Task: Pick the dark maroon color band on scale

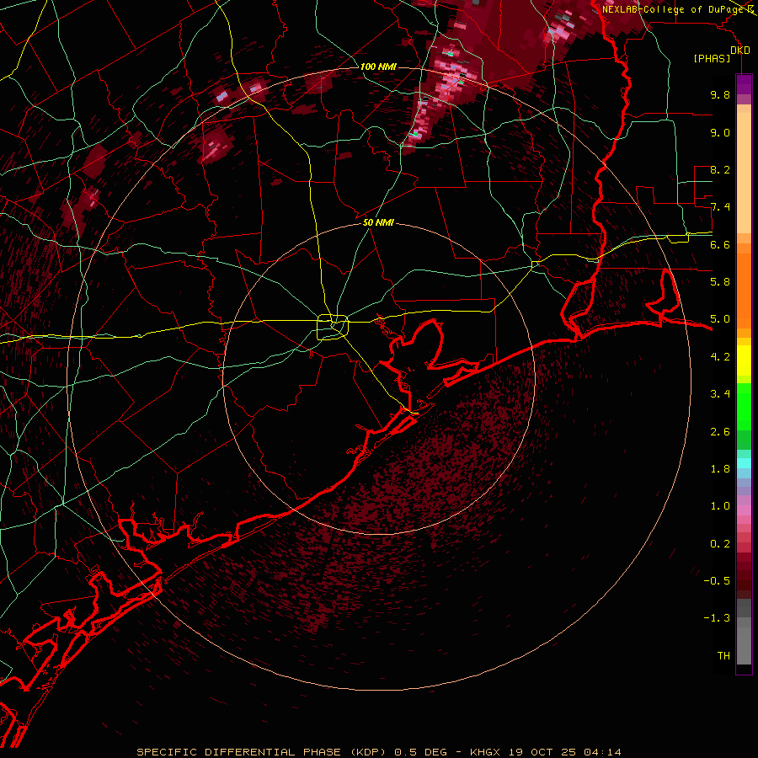Action: click(744, 575)
